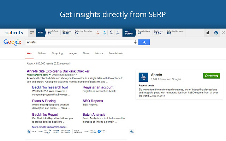226x141 pixels.
Task: Click More results from ahrefs.com link
Action: click(49, 127)
